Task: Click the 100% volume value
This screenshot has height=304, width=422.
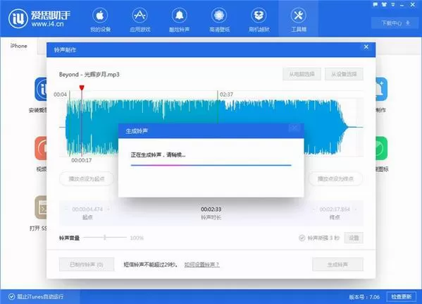Action: [137, 238]
